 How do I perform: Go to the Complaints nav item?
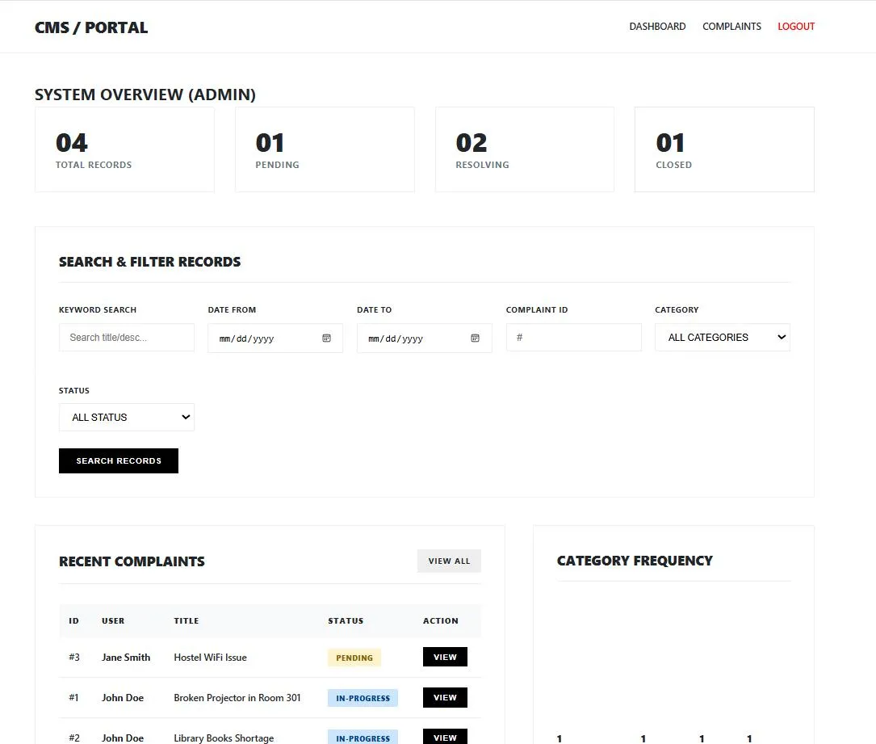point(731,27)
